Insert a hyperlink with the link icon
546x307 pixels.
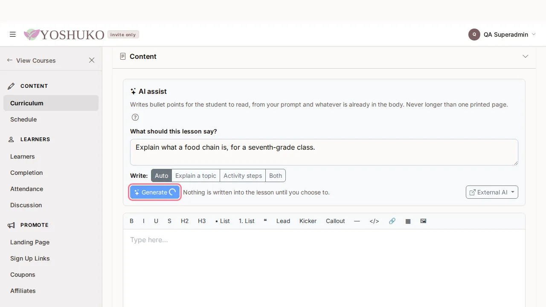click(x=392, y=221)
